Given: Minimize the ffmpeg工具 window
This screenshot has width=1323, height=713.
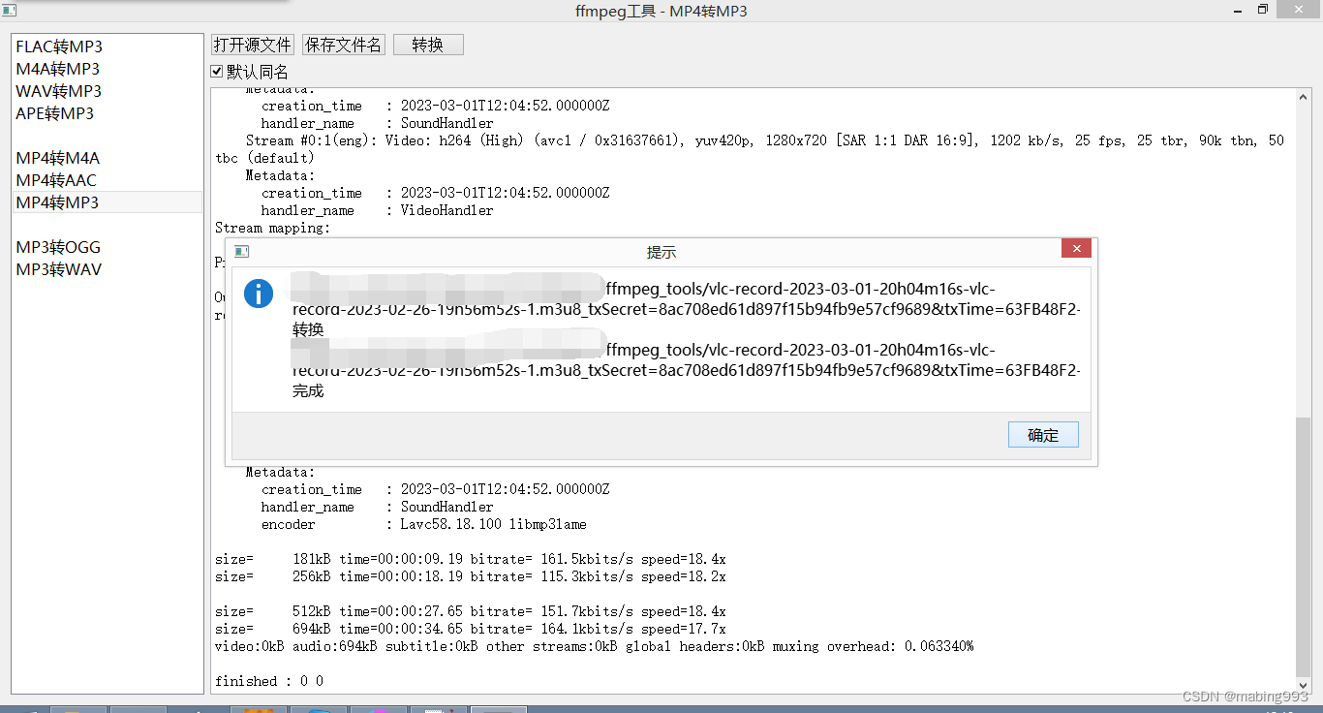Looking at the screenshot, I should point(1238,10).
